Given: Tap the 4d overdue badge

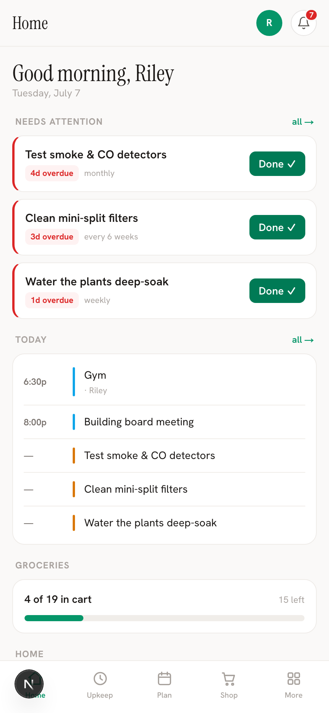Looking at the screenshot, I should (x=52, y=173).
